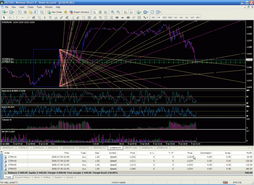Select the text 'A' annotation tool
254x185 pixels.
[45, 17]
